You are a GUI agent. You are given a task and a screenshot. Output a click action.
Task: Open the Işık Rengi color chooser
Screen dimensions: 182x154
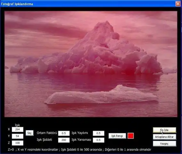[117, 136]
